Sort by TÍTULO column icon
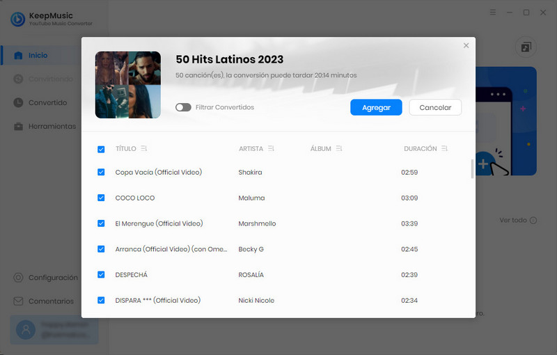This screenshot has height=355, width=557. pyautogui.click(x=143, y=148)
